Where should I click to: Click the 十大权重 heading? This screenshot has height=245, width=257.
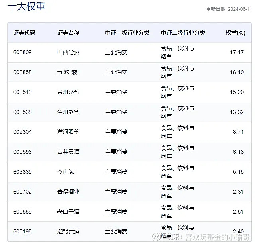tap(26, 6)
